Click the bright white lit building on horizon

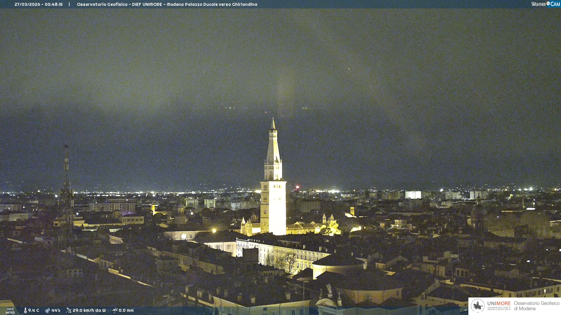click(413, 195)
